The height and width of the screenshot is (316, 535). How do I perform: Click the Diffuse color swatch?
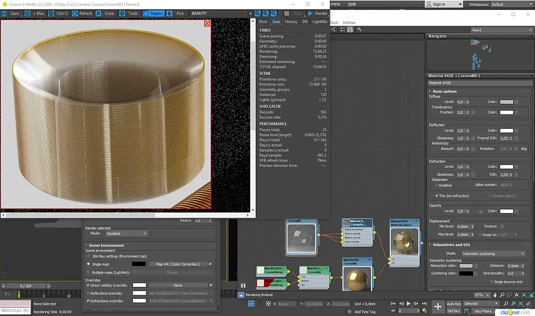coord(506,102)
